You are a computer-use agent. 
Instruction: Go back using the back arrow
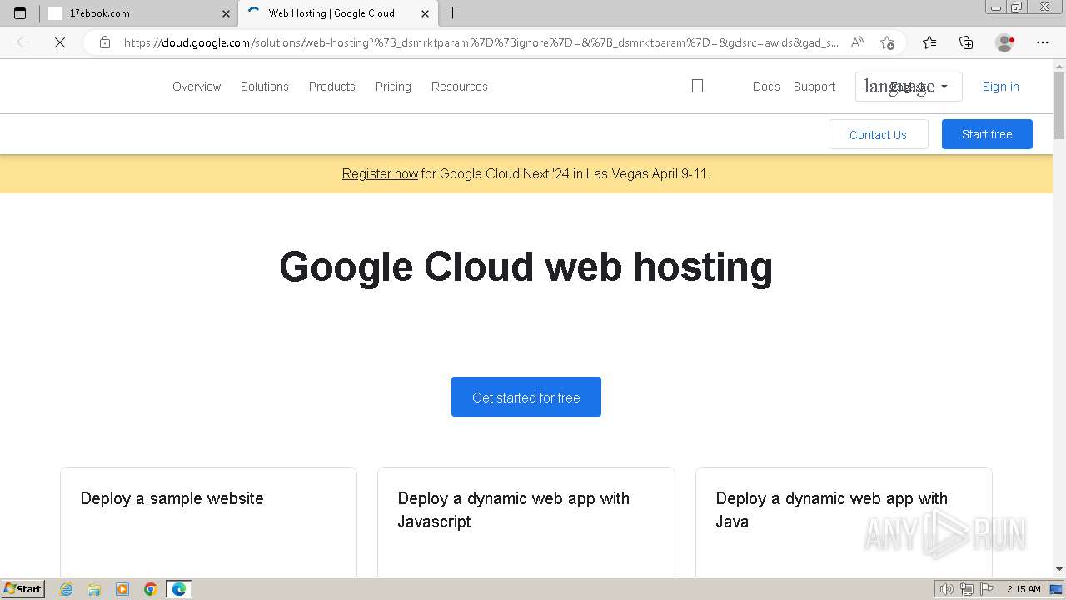(x=23, y=42)
